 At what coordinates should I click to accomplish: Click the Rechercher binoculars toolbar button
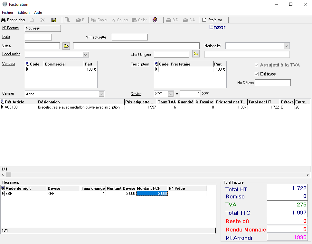click(x=13, y=20)
